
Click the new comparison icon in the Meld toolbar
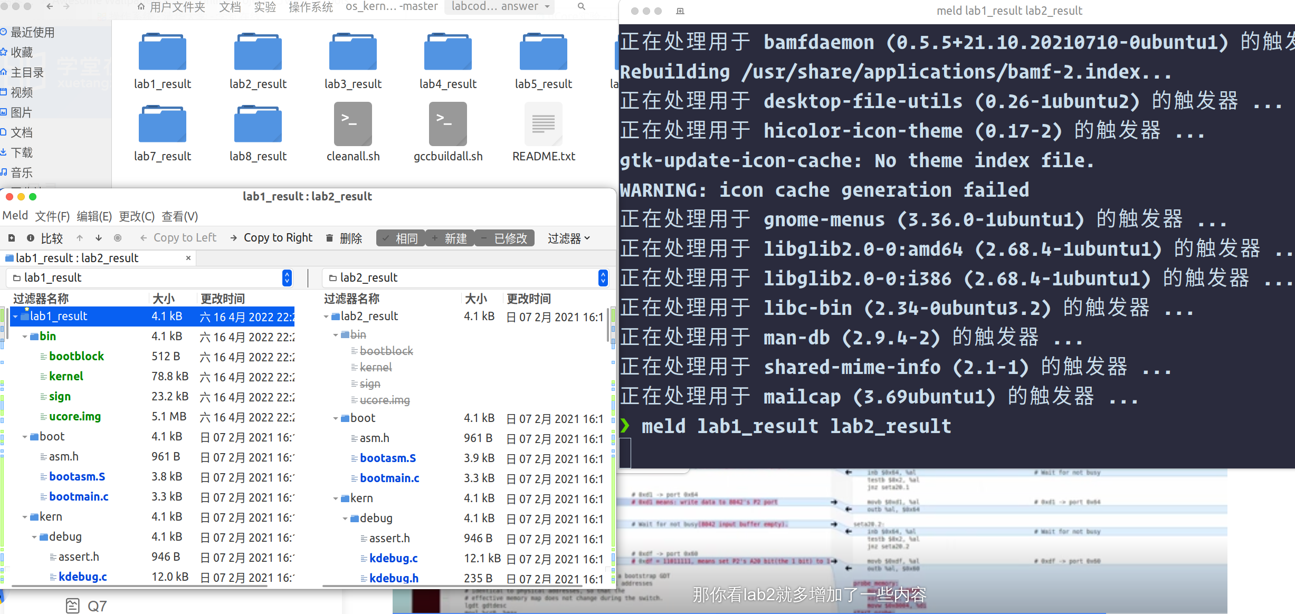coord(12,238)
